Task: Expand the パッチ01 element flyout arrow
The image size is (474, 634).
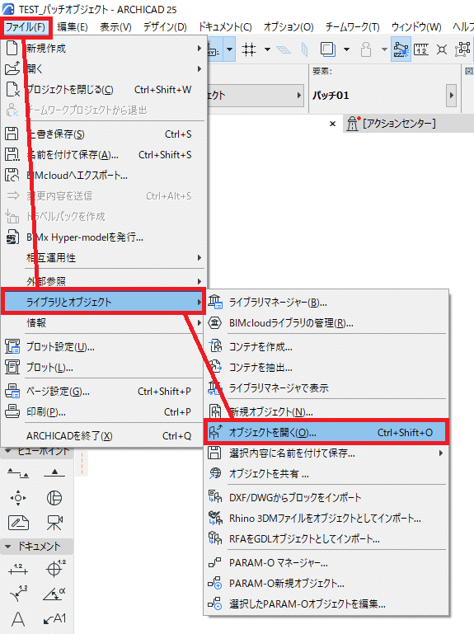Action: pyautogui.click(x=452, y=96)
